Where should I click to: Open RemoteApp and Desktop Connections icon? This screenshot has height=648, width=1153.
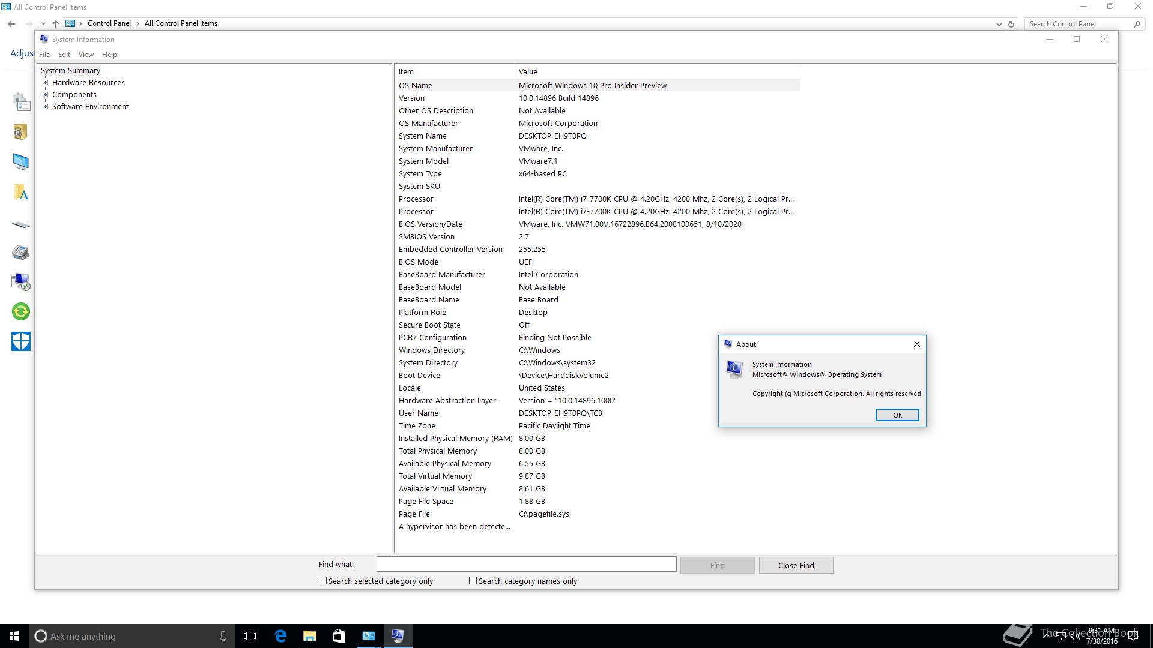(x=21, y=281)
